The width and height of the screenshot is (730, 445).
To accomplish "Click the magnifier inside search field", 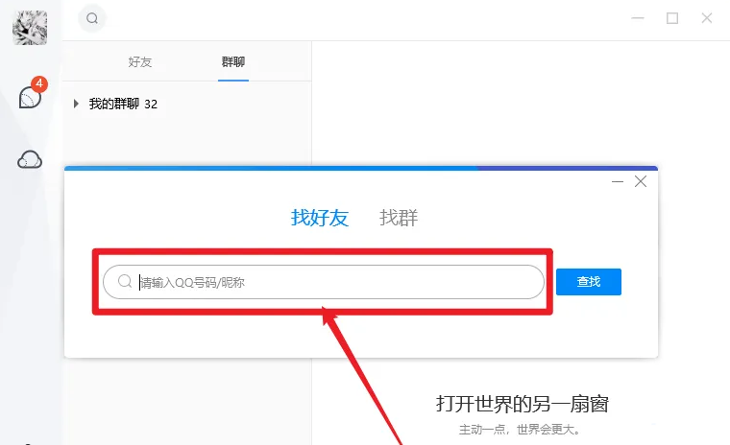I will (x=125, y=281).
